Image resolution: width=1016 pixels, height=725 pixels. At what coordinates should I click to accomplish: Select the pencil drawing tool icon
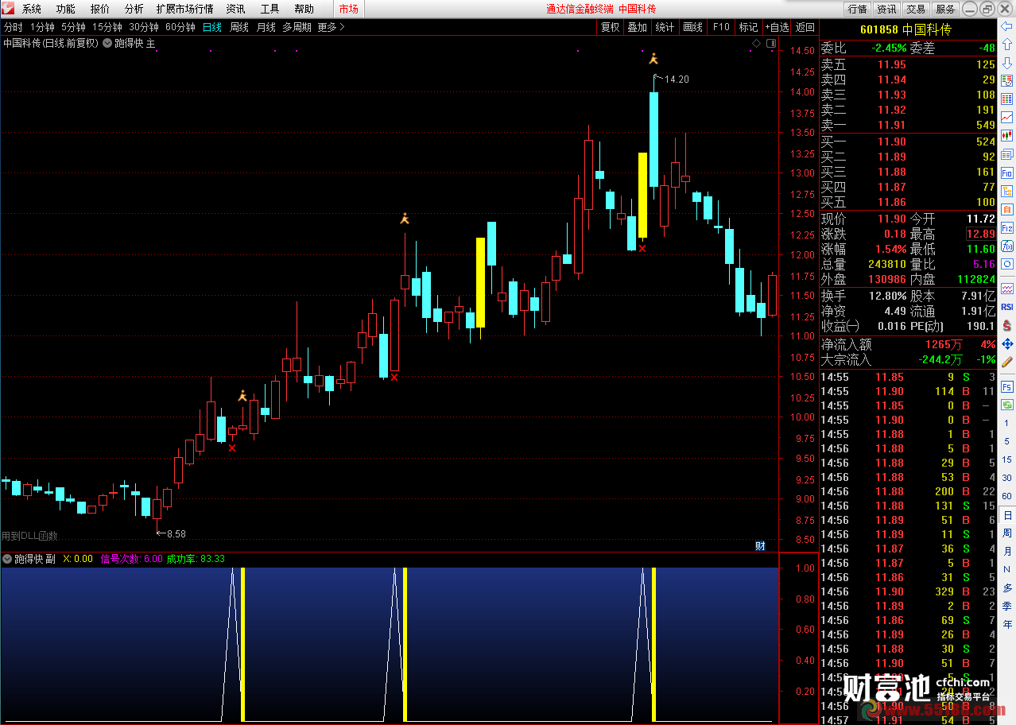(1007, 362)
